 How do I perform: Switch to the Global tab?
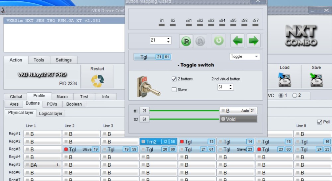tap(16, 97)
